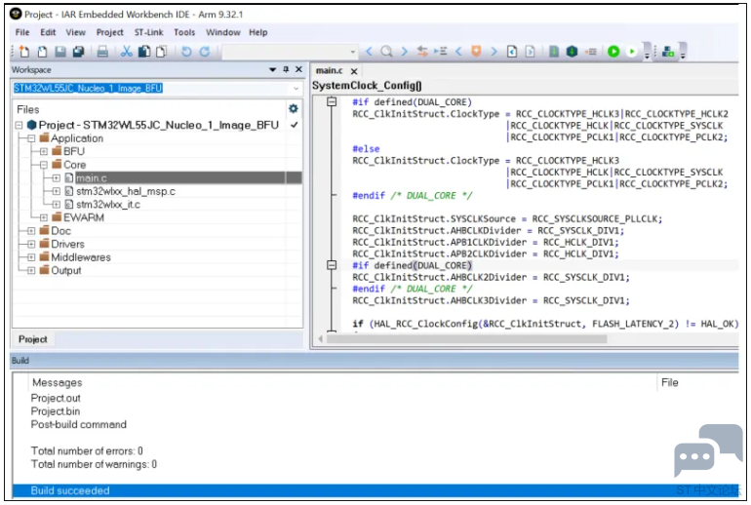The image size is (751, 505).
Task: Collapse the Core folder
Action: coord(44,165)
